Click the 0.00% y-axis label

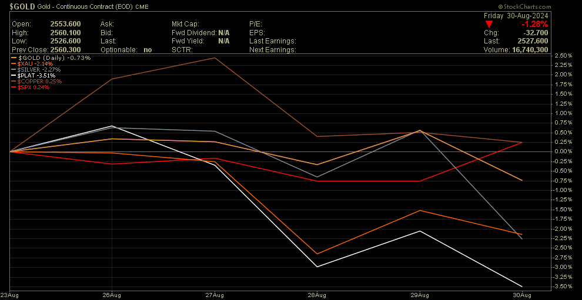click(564, 151)
